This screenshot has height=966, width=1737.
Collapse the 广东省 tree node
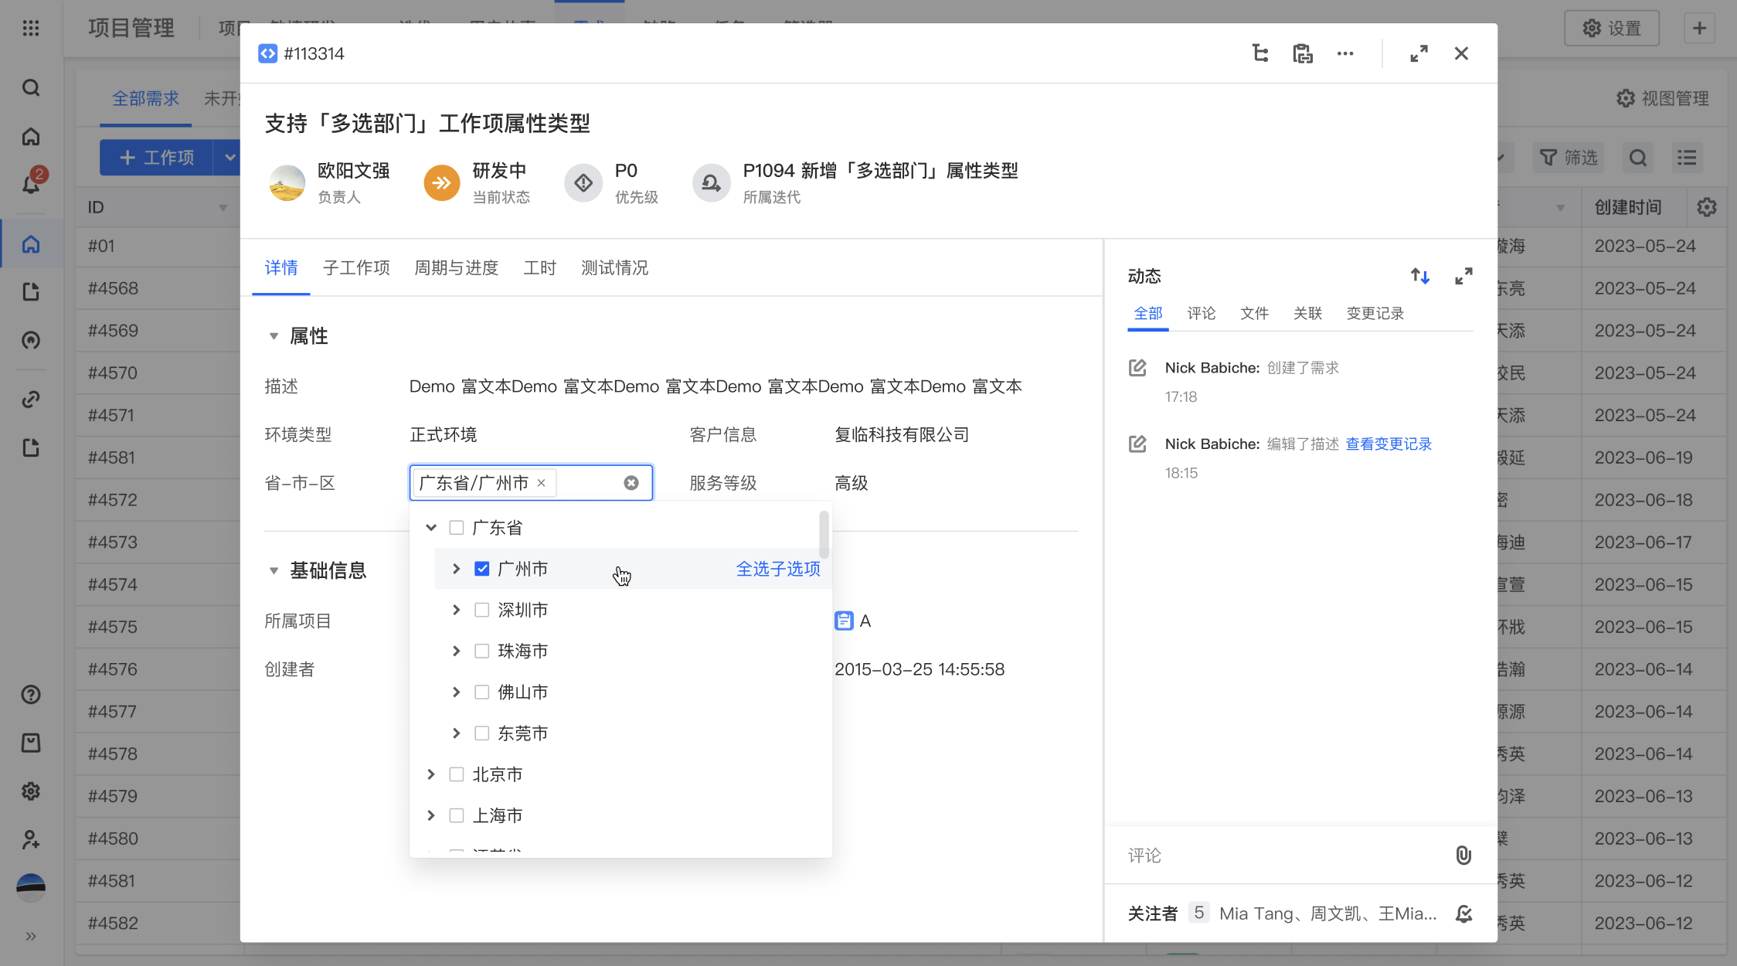point(431,528)
